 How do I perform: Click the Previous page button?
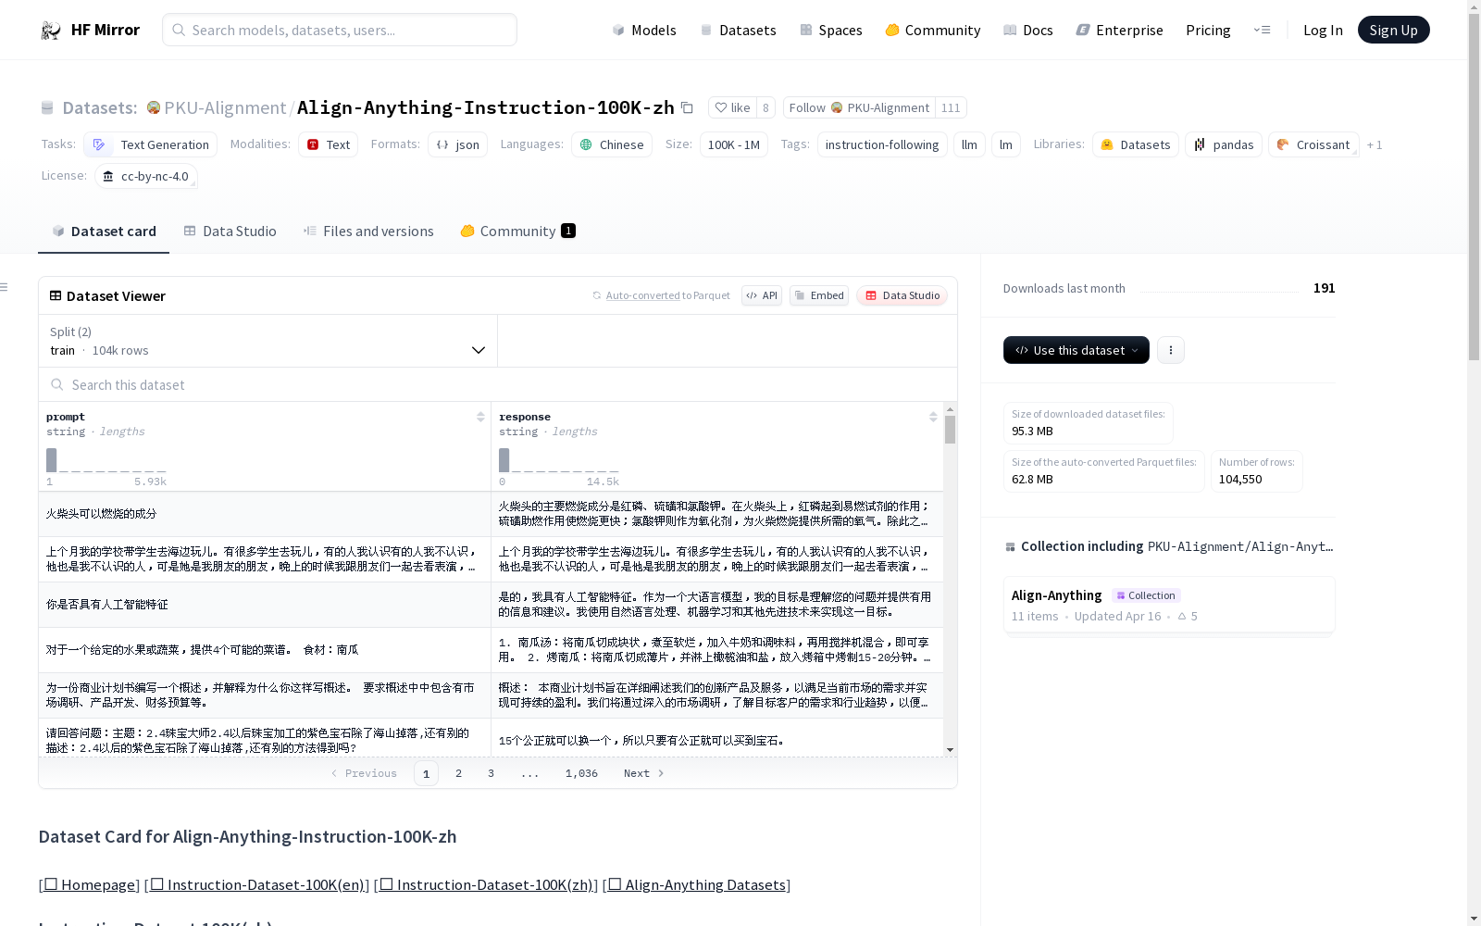(364, 773)
